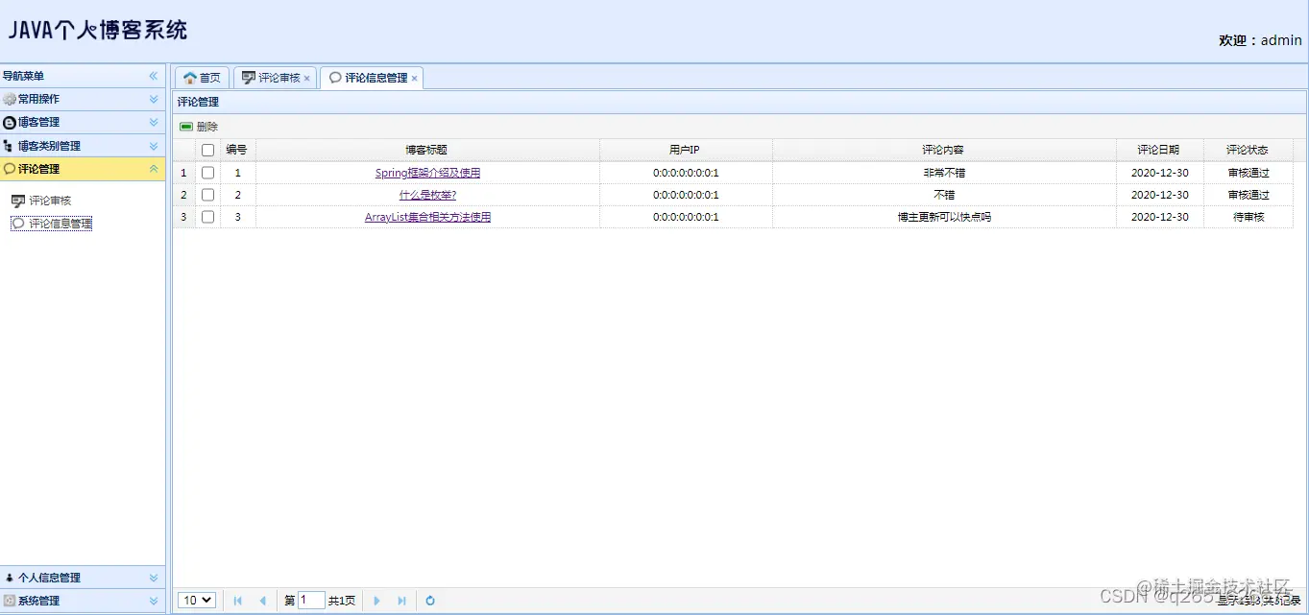Click the 不错 comment cell

tap(944, 195)
